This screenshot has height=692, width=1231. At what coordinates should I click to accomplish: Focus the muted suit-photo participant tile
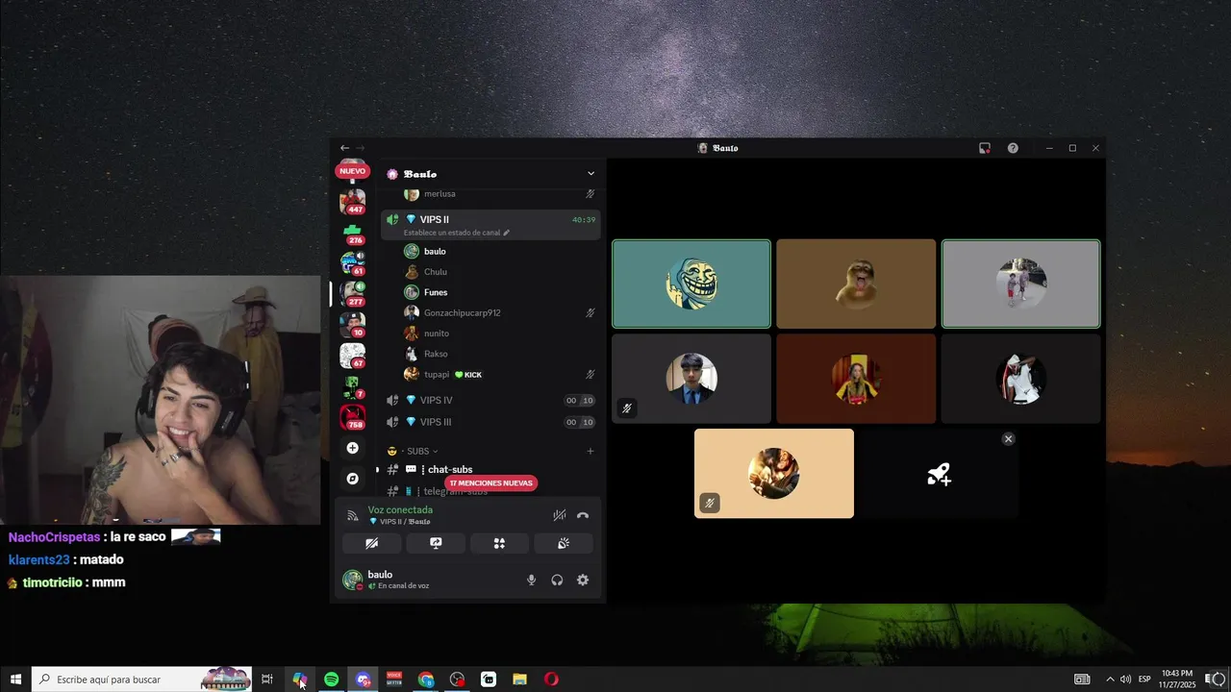691,379
